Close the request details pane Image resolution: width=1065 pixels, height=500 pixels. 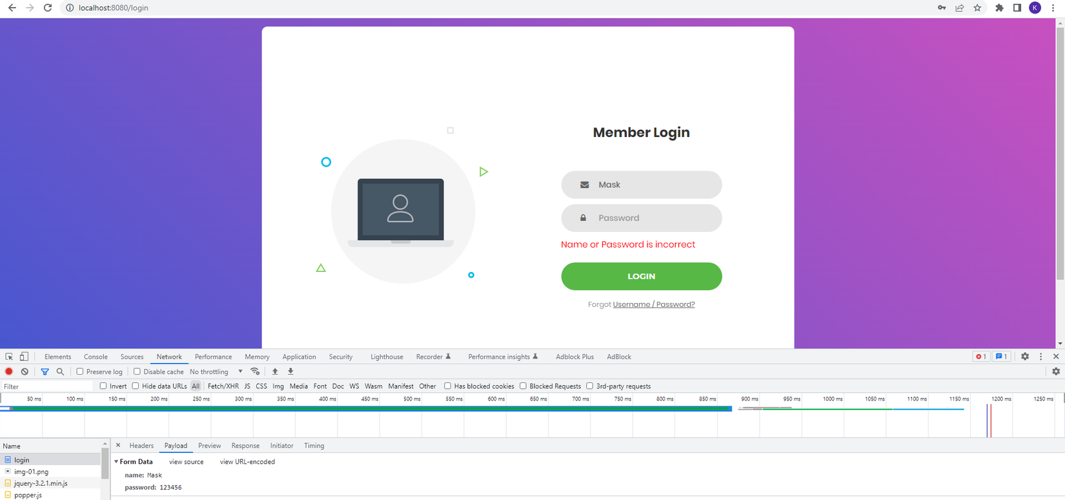(x=118, y=445)
